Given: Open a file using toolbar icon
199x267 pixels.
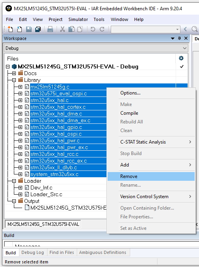Looking at the screenshot, I should click(x=19, y=29).
